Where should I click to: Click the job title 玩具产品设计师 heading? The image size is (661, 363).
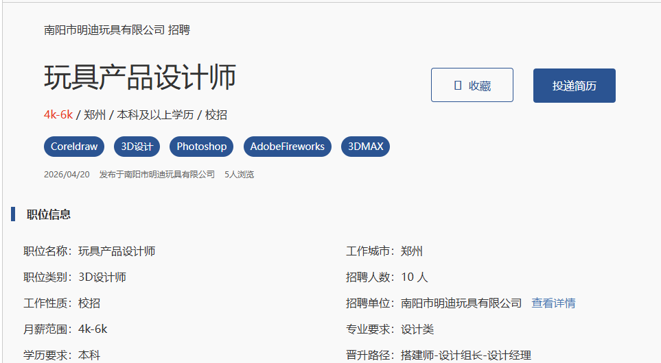tap(140, 77)
